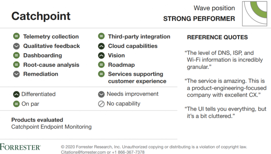Click the green icon beside Third-party integration
This screenshot has height=154, width=271.
point(101,36)
